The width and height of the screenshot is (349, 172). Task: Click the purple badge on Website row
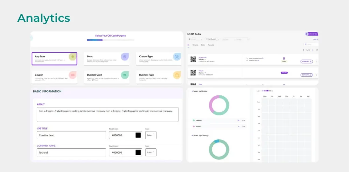point(284,73)
